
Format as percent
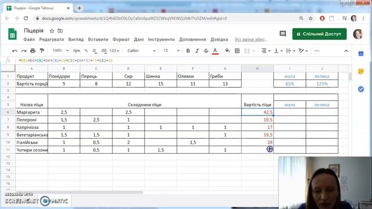pos(86,51)
